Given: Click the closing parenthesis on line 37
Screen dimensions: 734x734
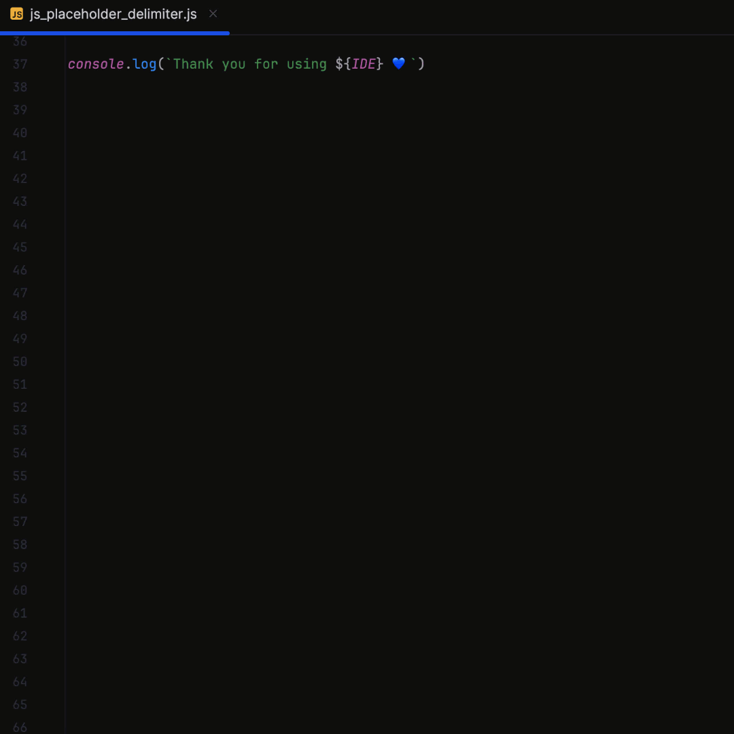Looking at the screenshot, I should [x=422, y=63].
